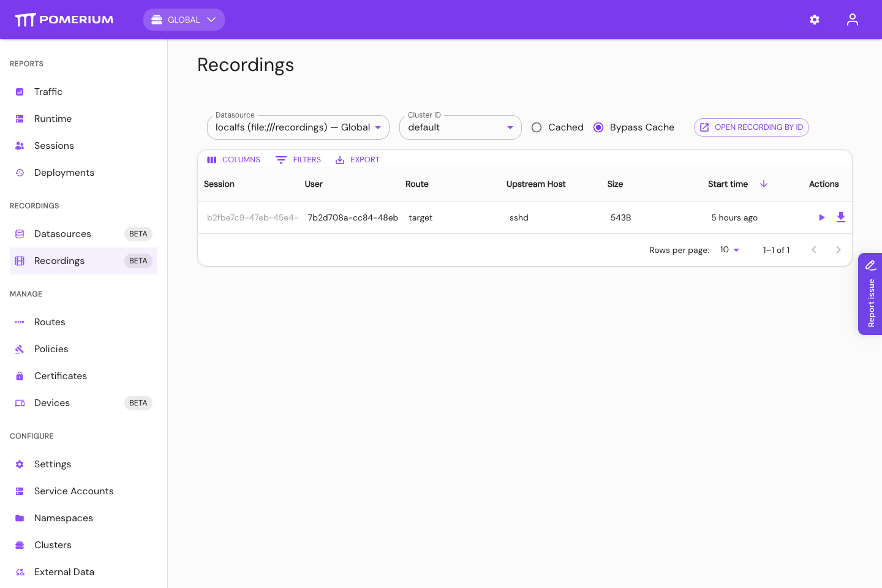Click the Report issue pencil icon
This screenshot has width=882, height=588.
point(870,265)
